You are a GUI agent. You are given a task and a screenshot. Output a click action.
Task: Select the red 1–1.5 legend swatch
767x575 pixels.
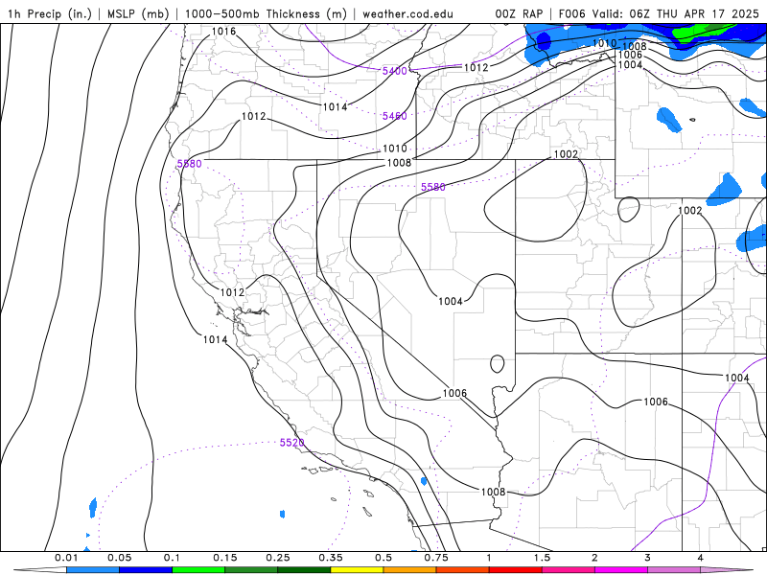coord(516,570)
